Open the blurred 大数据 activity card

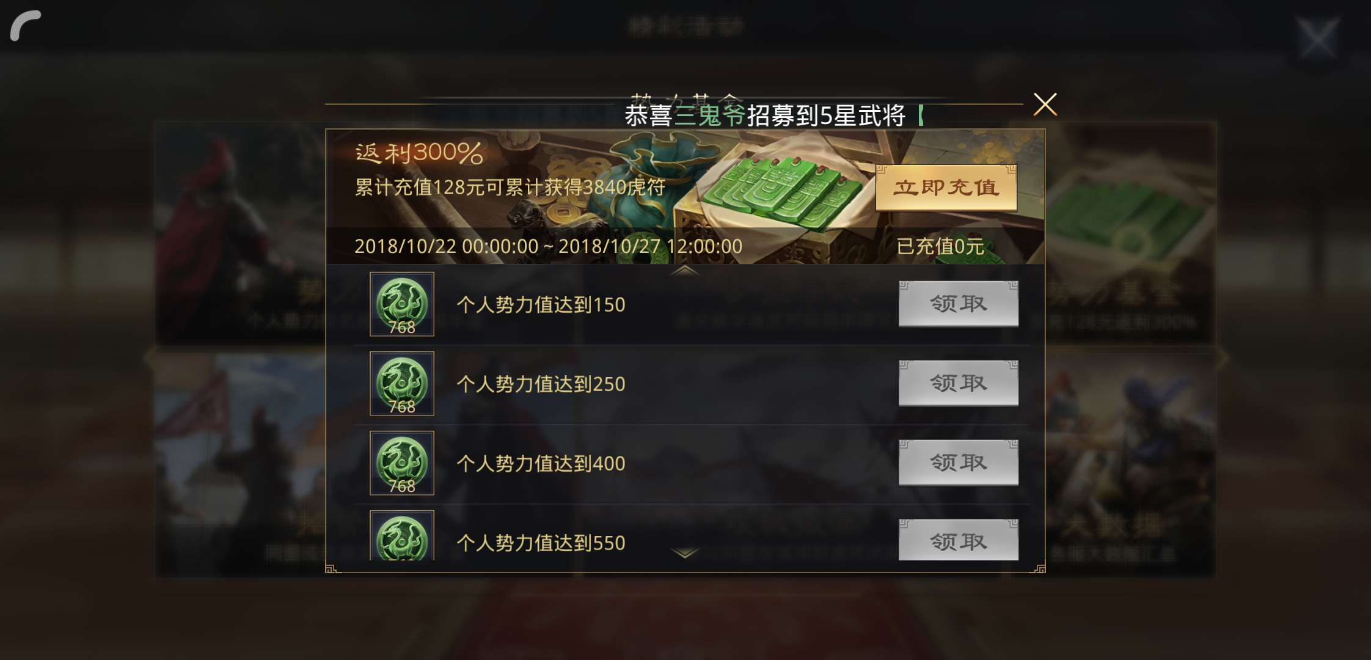1129,464
